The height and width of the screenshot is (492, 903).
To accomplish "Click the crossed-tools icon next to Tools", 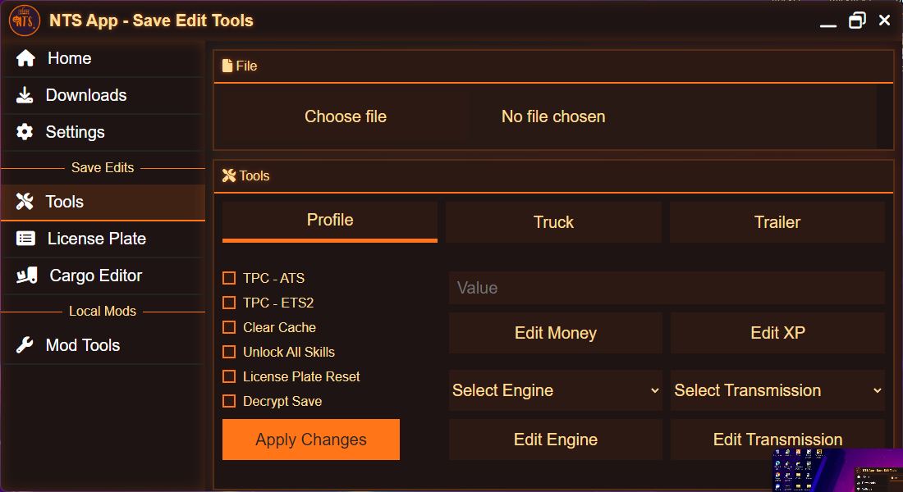I will tap(24, 202).
